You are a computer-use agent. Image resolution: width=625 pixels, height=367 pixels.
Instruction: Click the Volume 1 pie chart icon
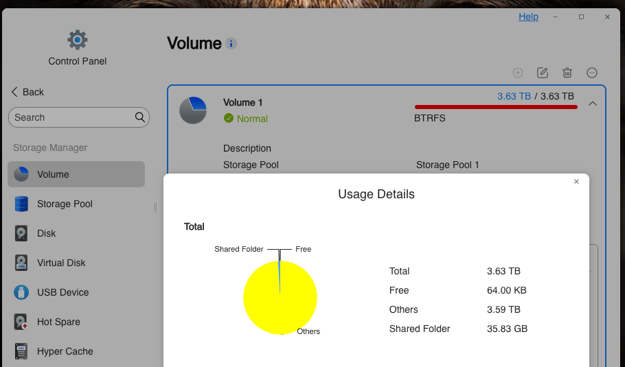pos(193,110)
